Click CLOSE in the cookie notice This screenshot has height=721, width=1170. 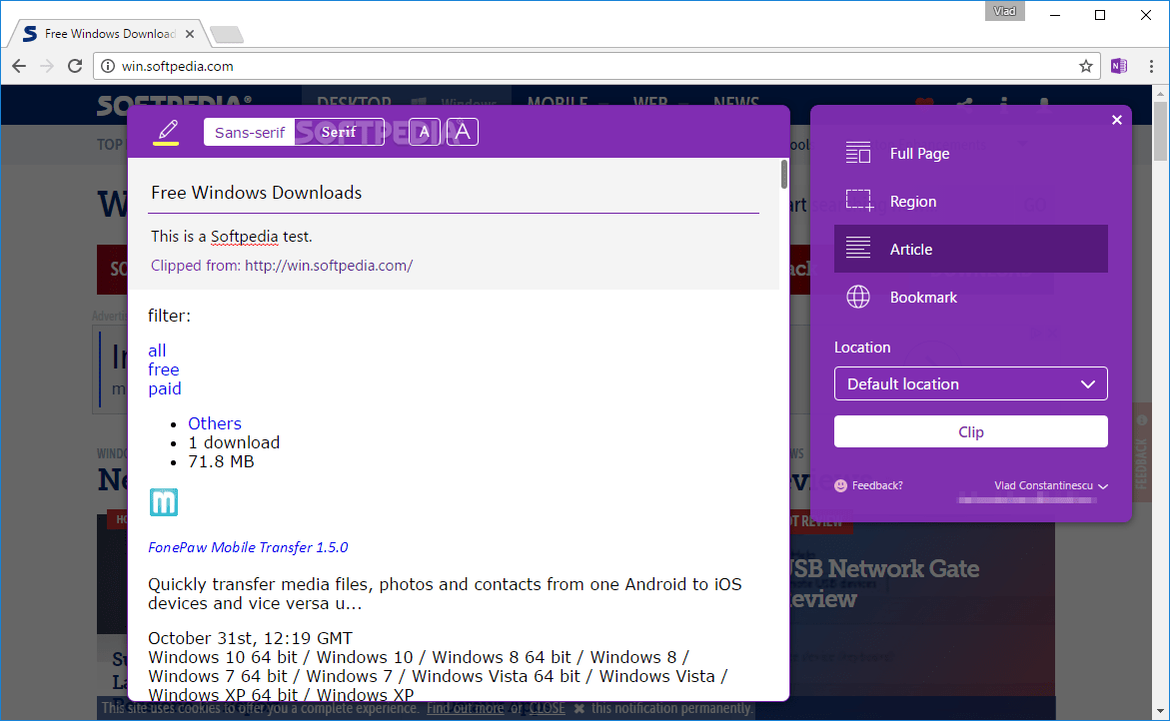click(547, 708)
